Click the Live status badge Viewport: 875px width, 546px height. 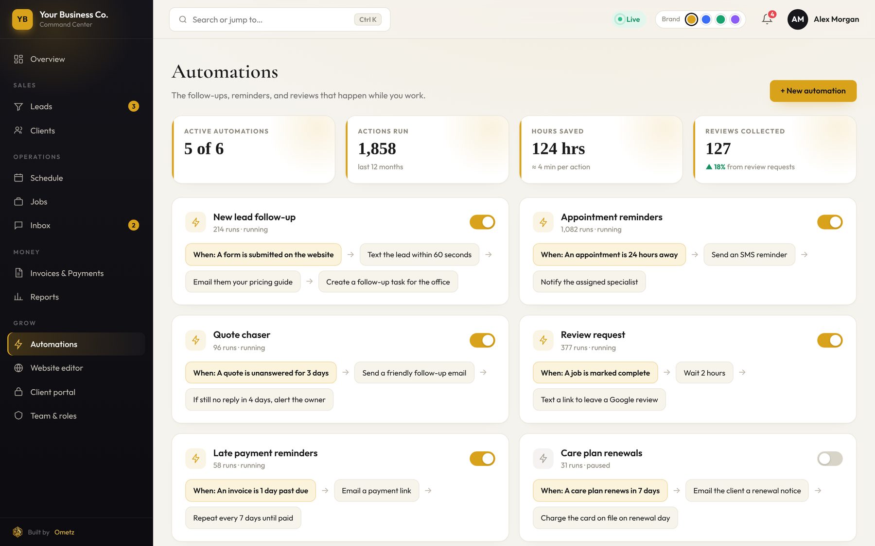tap(629, 19)
